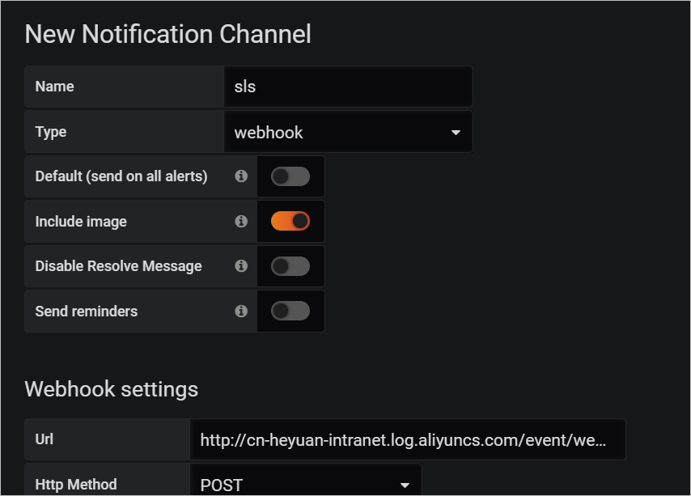Image resolution: width=691 pixels, height=496 pixels.
Task: Click the Url field label
Action: pyautogui.click(x=45, y=439)
